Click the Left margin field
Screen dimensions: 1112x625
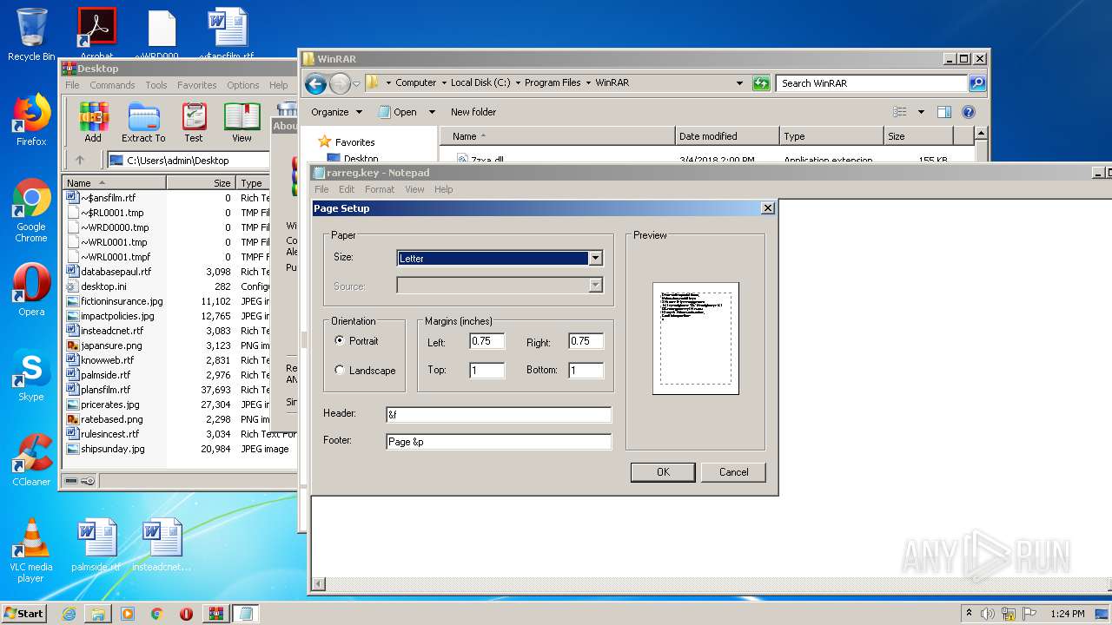point(486,341)
